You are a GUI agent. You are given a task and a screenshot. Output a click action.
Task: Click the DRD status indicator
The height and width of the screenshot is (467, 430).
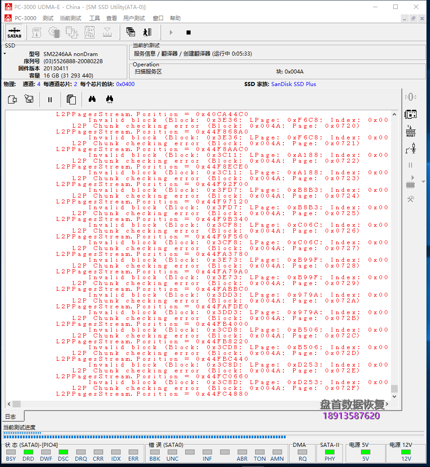28,452
